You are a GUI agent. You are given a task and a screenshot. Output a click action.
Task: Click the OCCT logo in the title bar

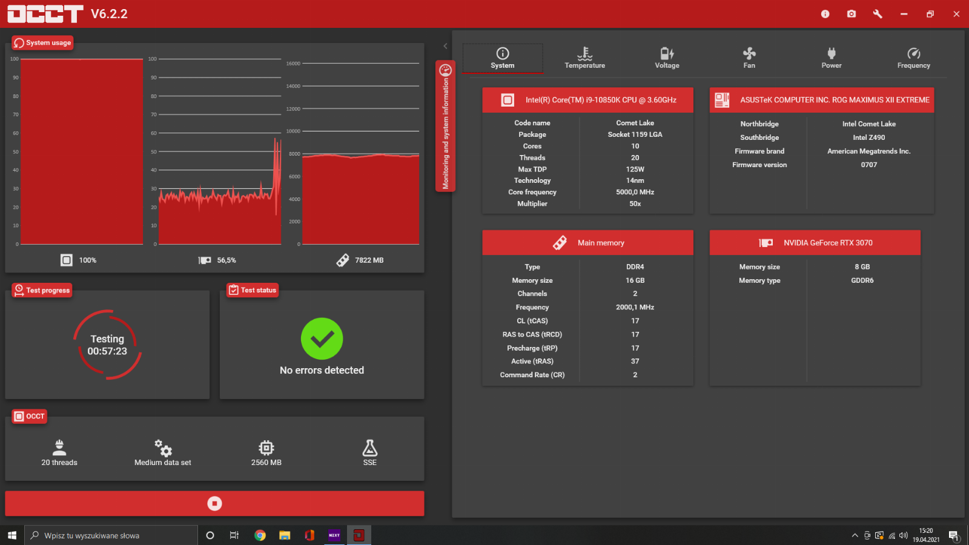tap(45, 14)
